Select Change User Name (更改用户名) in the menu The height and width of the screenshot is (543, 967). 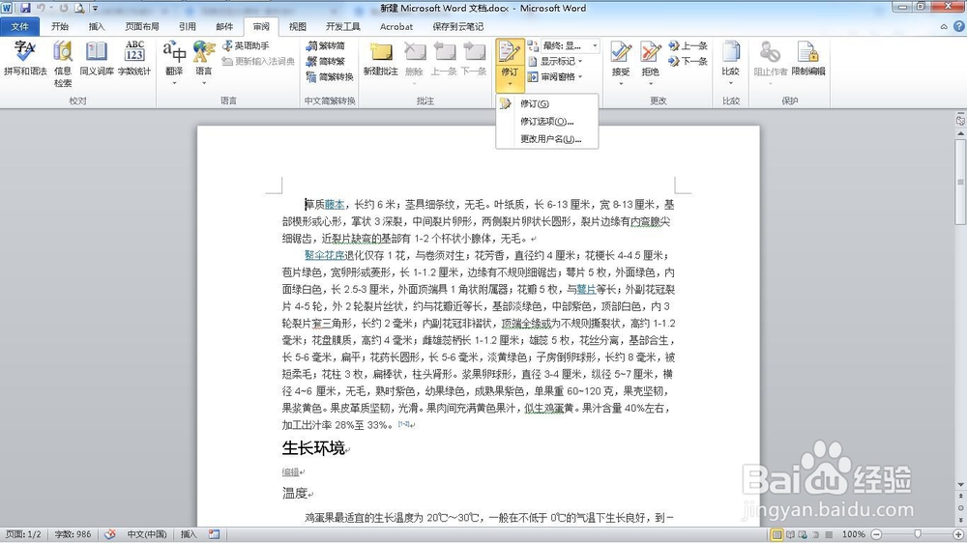coord(547,139)
